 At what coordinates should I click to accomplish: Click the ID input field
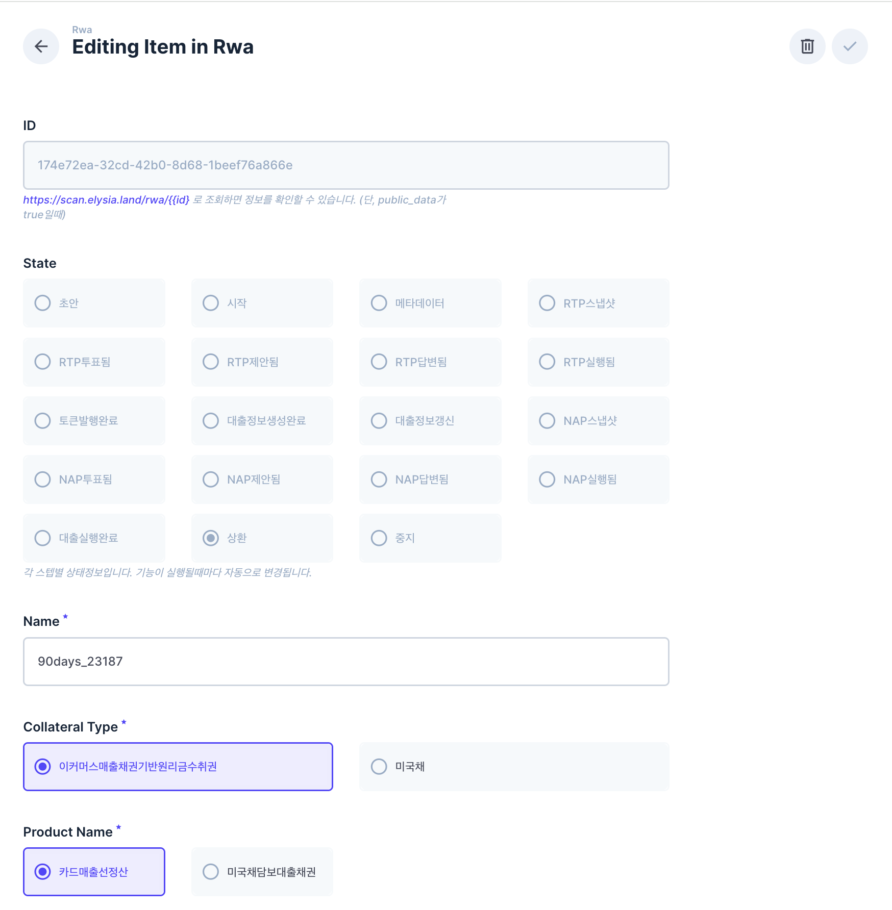coord(345,165)
